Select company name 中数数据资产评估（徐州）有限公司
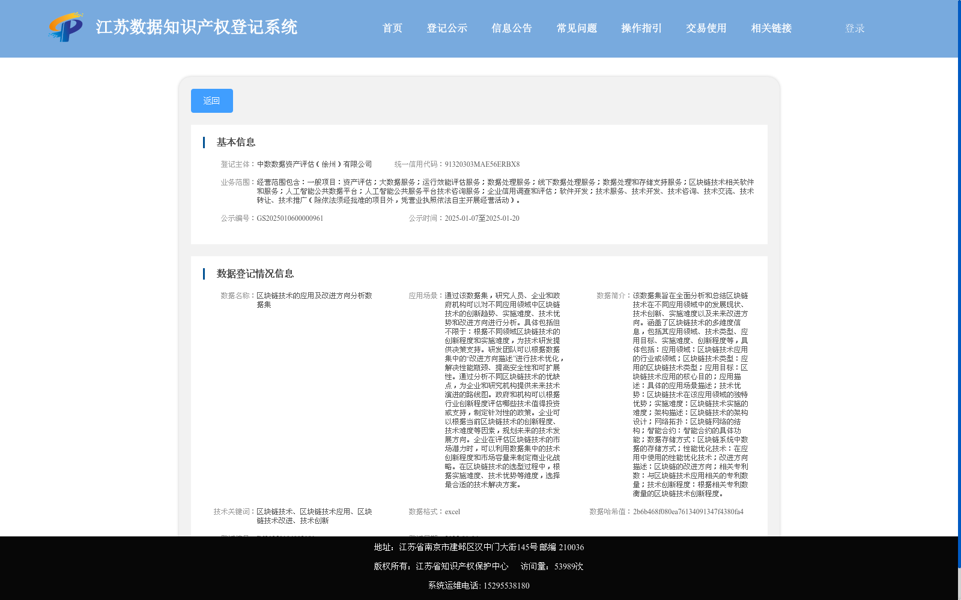Screen dimensions: 961x600 315,164
